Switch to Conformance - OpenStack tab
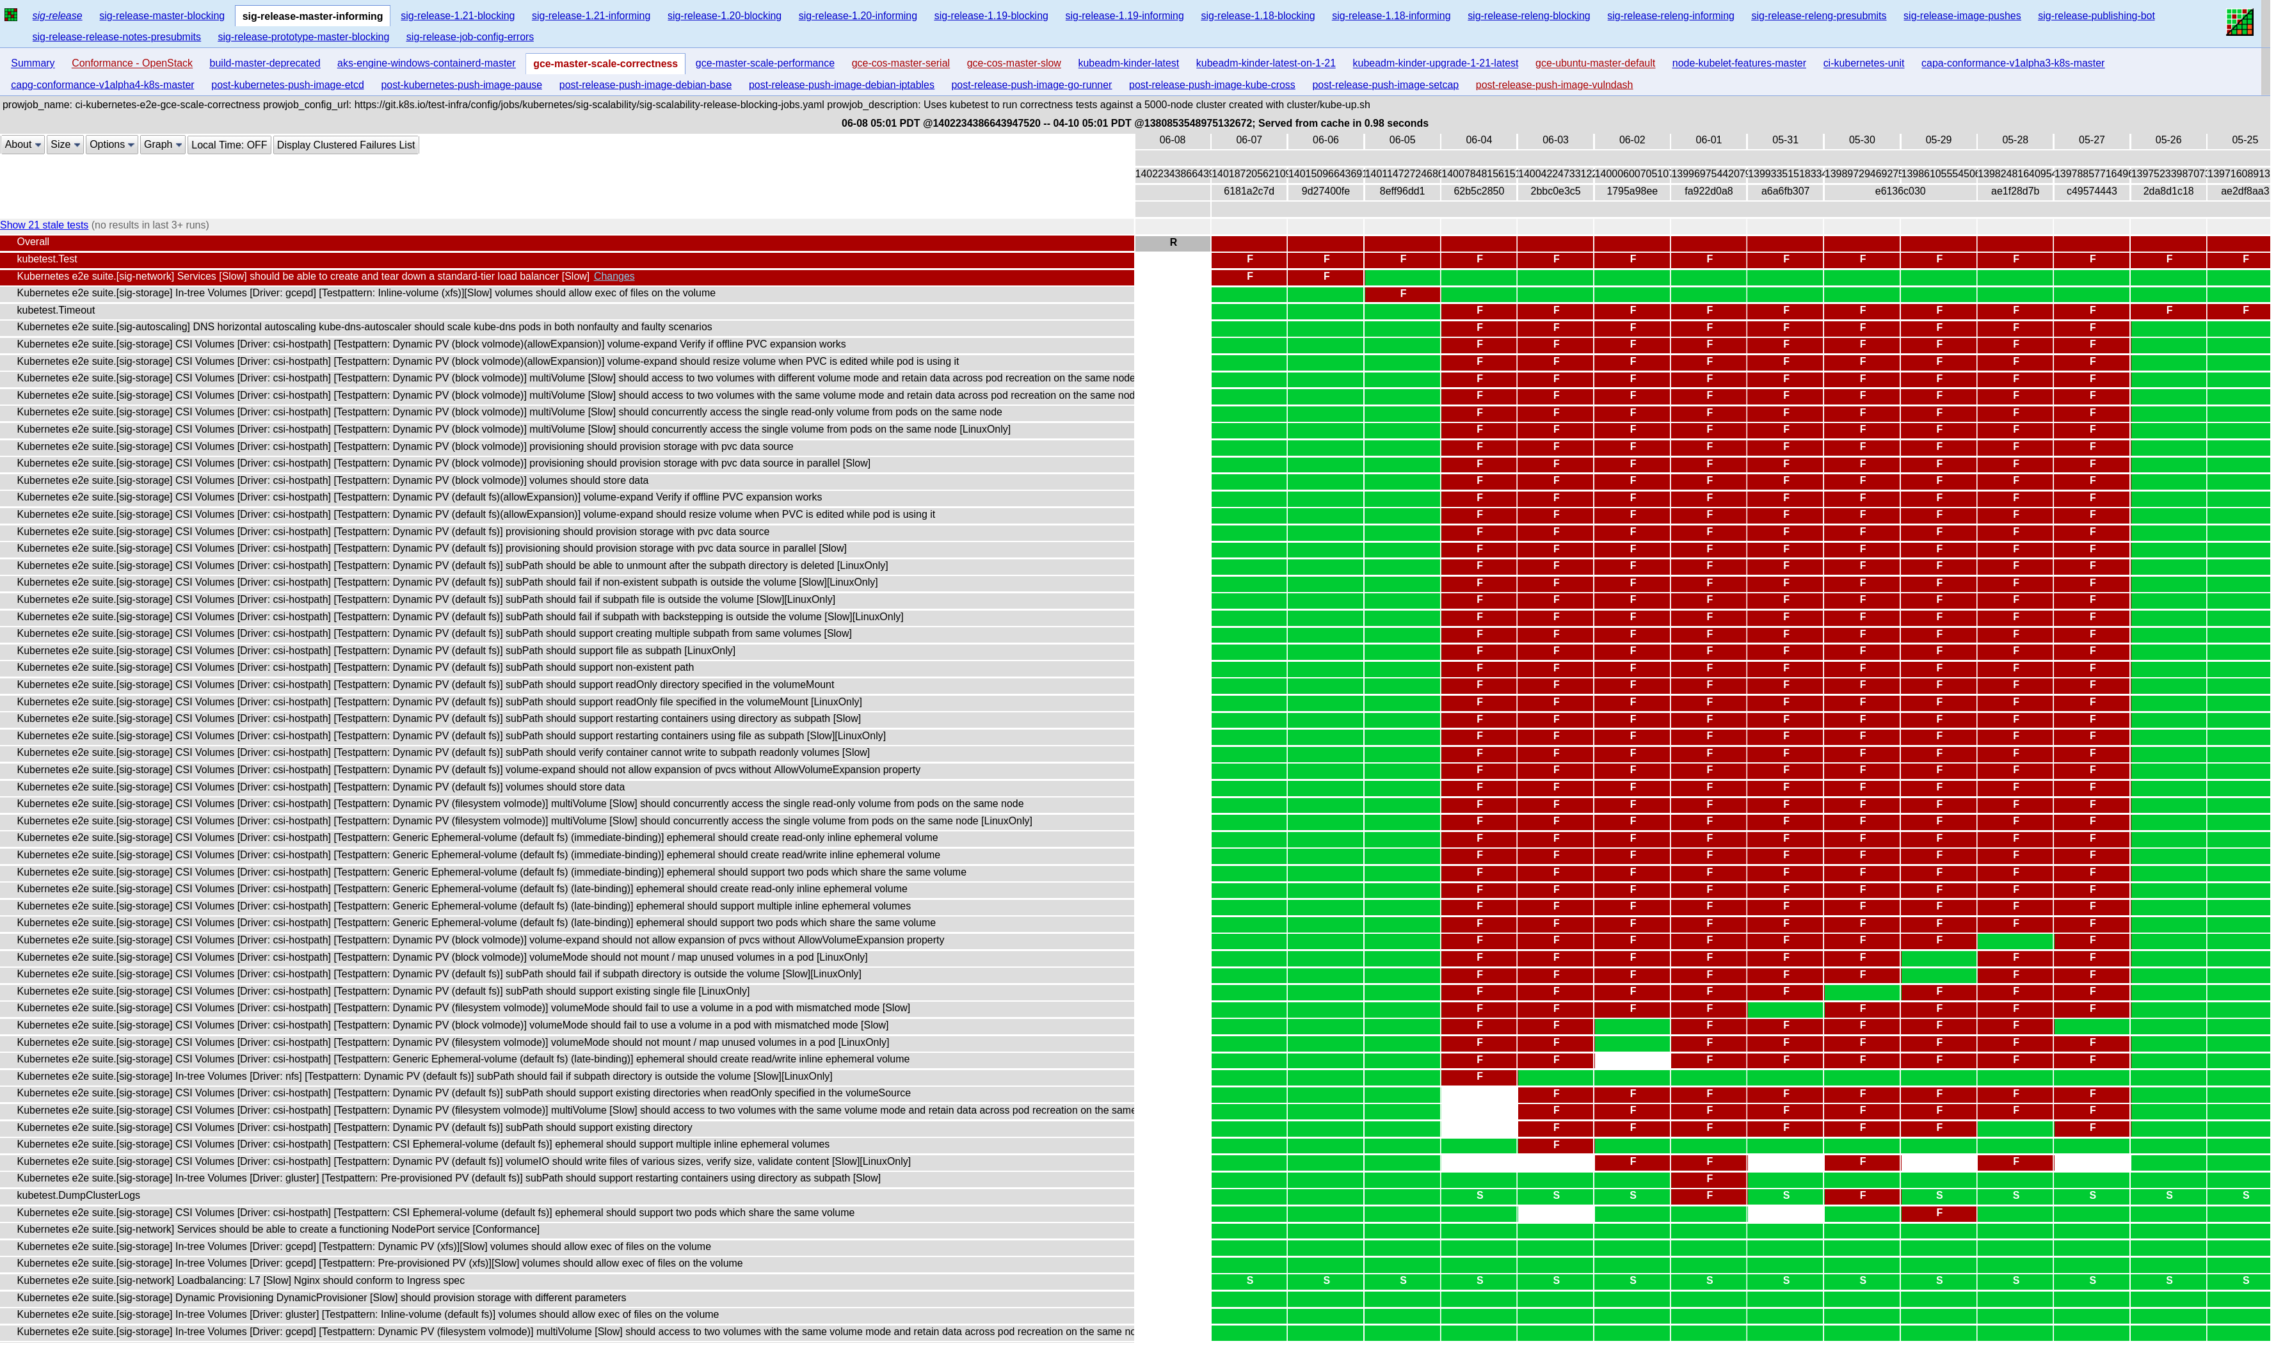2276x1346 pixels. [x=132, y=63]
